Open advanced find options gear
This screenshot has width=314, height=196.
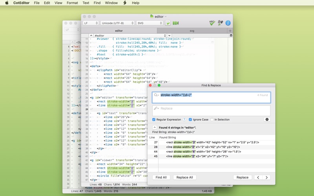click(267, 120)
